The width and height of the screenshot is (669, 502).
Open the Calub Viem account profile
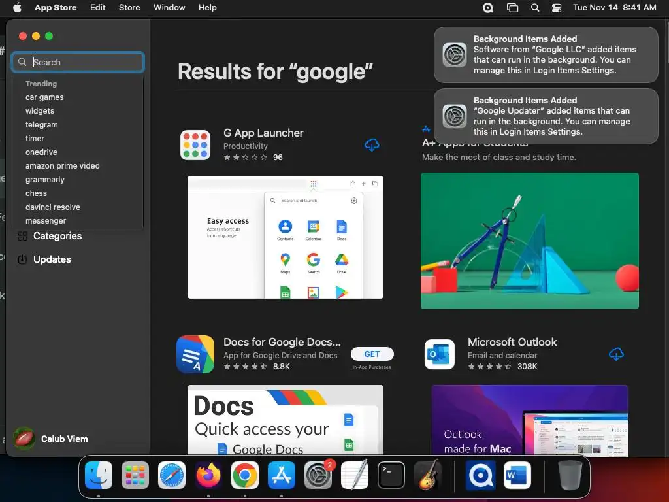tap(50, 439)
